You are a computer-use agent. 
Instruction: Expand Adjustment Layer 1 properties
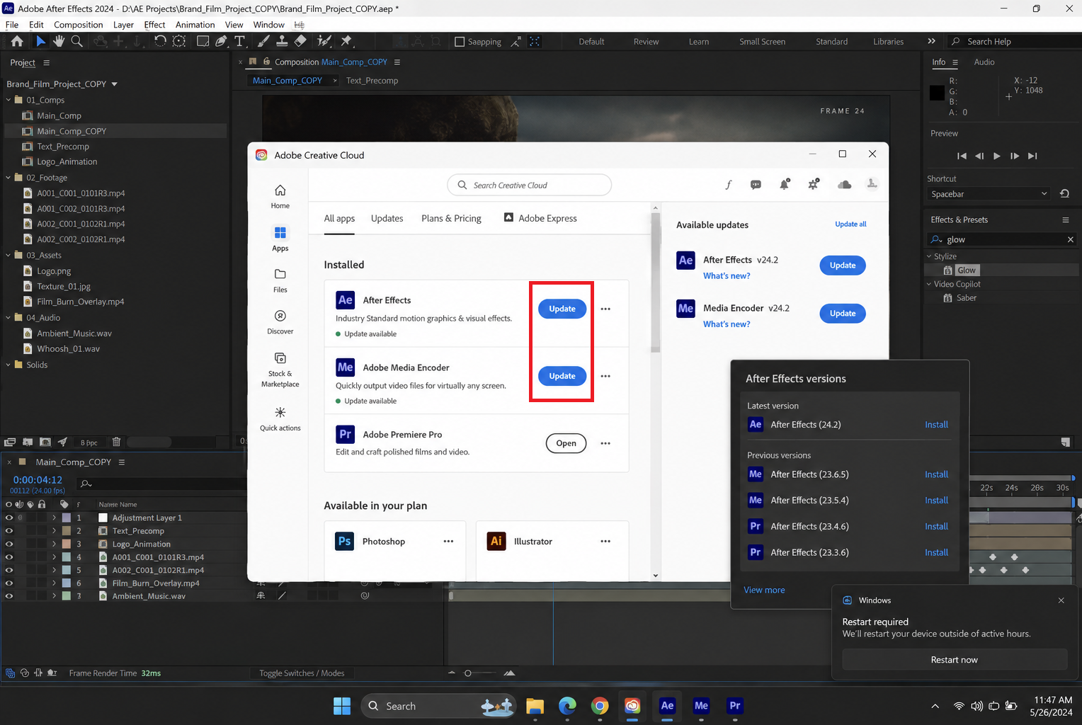pos(54,518)
